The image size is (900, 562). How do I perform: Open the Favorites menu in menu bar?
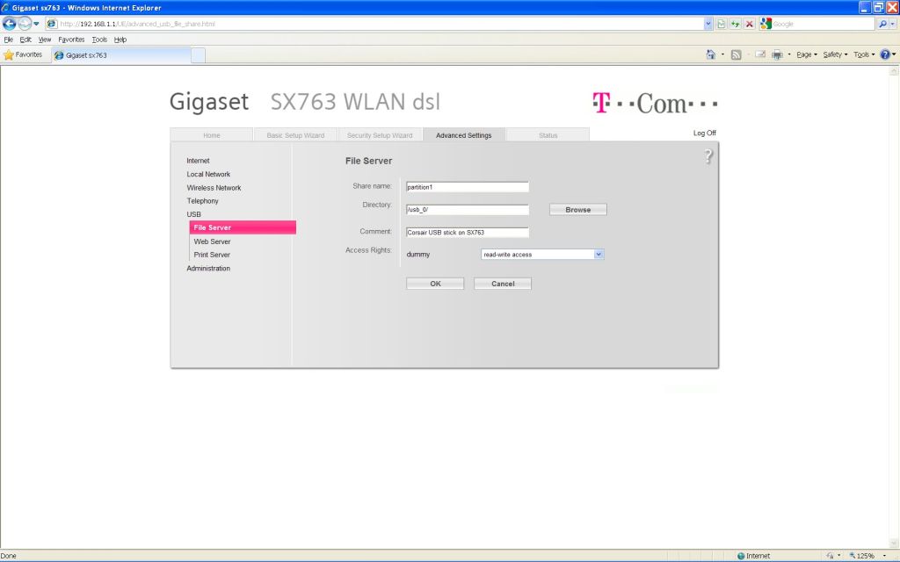[x=71, y=40]
